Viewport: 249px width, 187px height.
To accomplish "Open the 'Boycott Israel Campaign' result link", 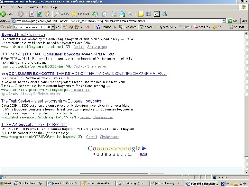I will point(23,35).
